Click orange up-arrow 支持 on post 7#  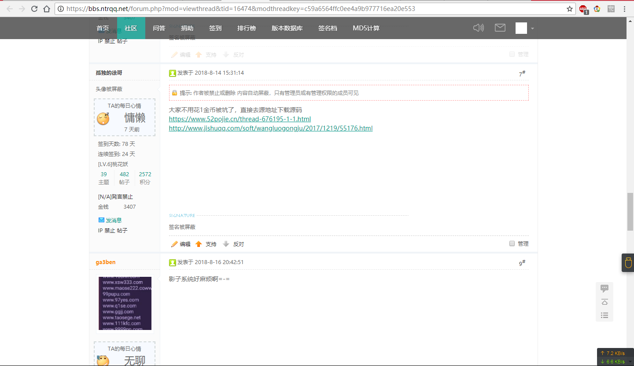pos(199,244)
